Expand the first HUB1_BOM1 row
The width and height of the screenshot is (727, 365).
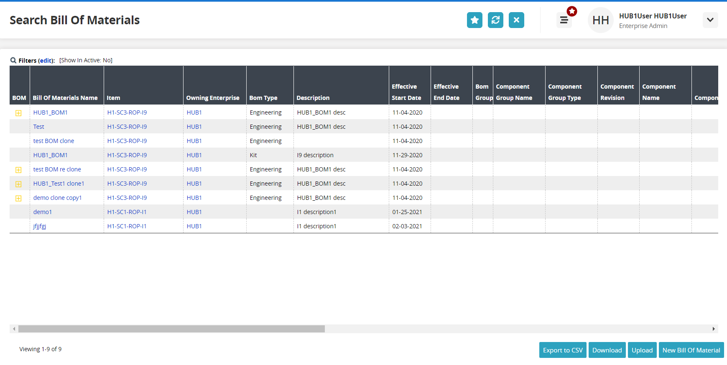[18, 113]
